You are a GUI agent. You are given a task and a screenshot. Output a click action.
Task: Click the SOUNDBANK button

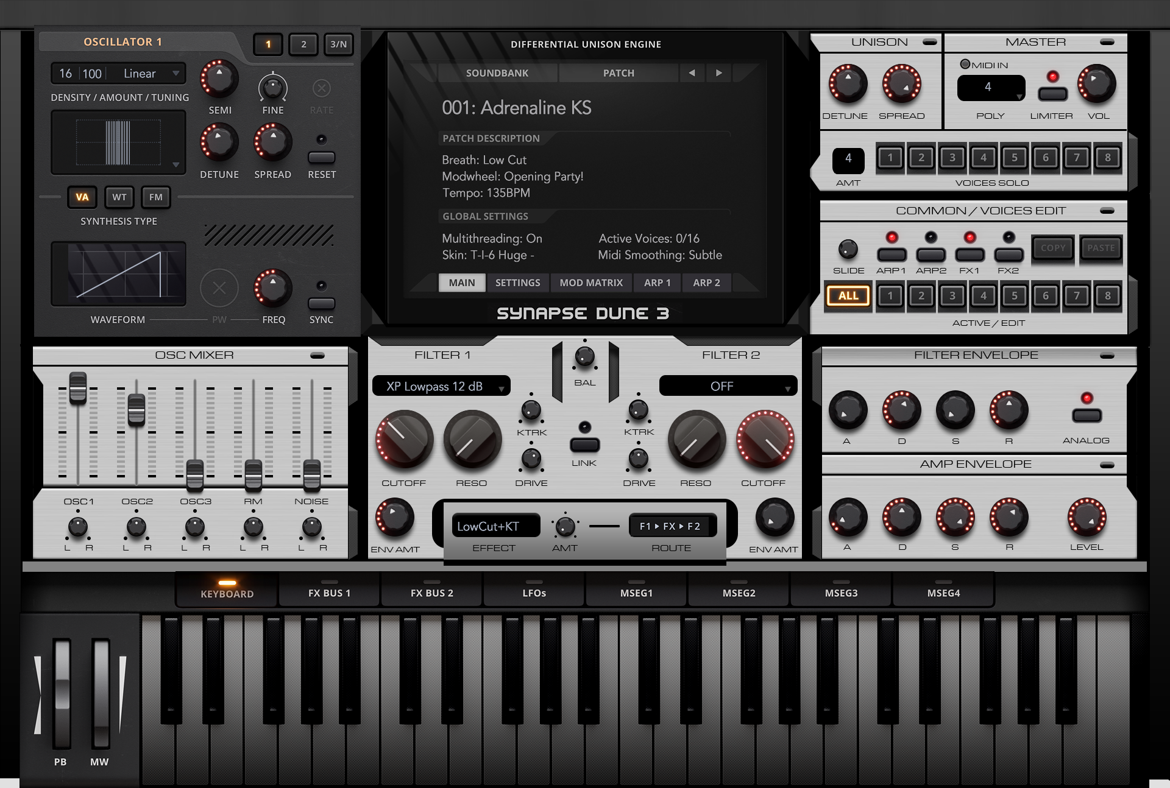point(497,73)
